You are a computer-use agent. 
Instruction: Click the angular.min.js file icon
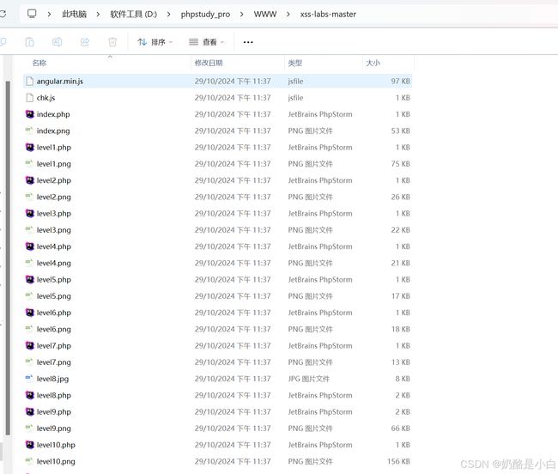[x=30, y=81]
